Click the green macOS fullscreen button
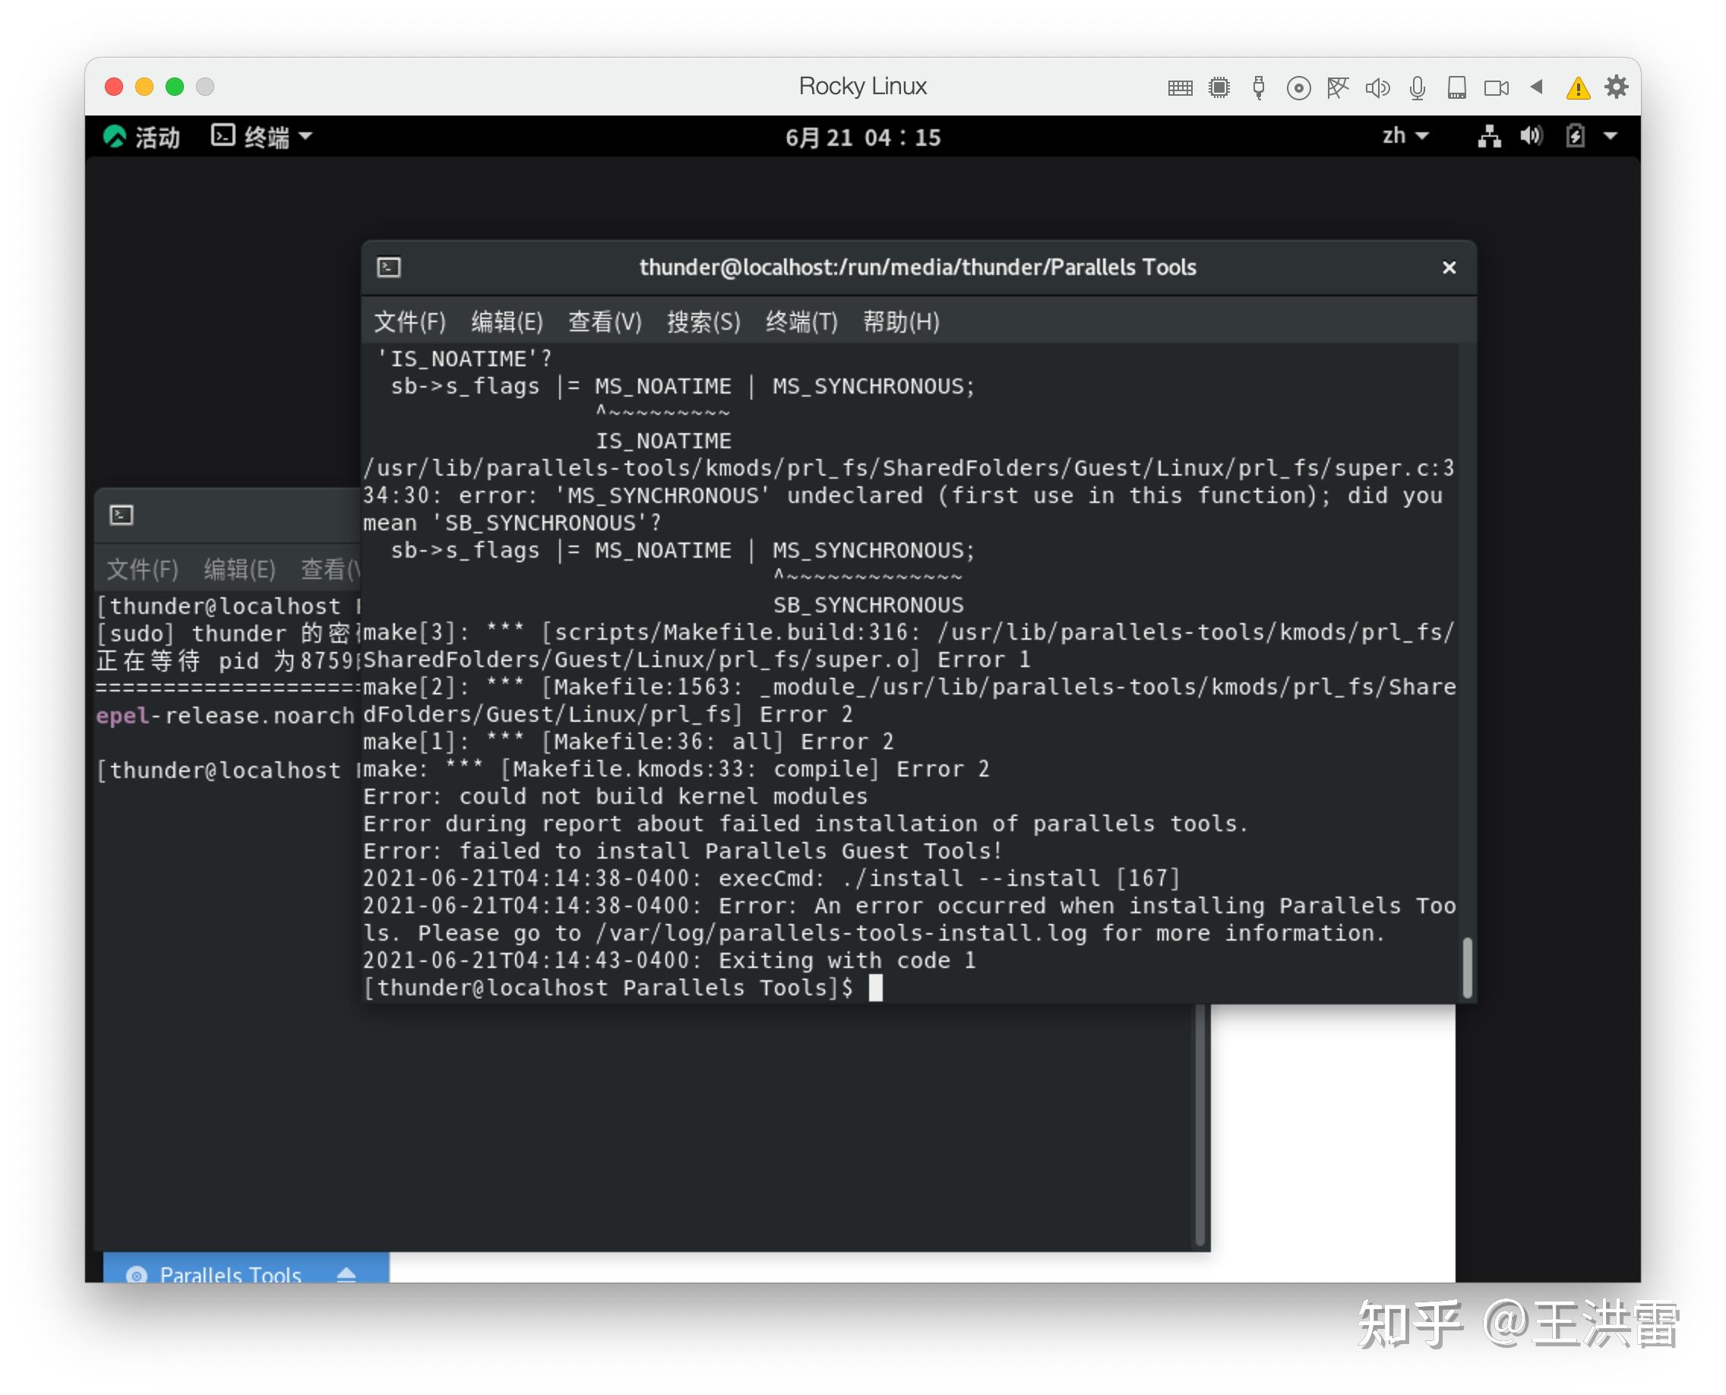Viewport: 1726px width, 1395px height. tap(175, 87)
